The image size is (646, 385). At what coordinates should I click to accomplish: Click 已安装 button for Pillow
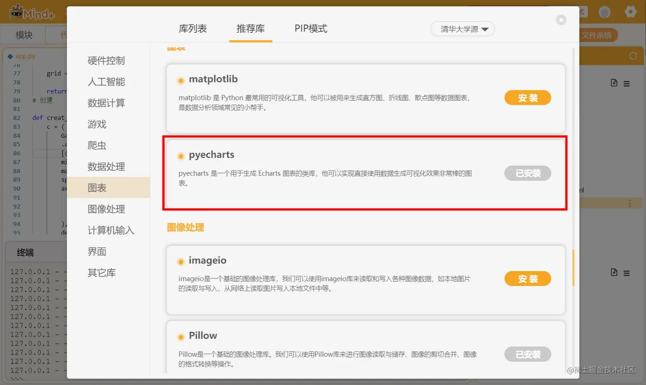pyautogui.click(x=528, y=354)
